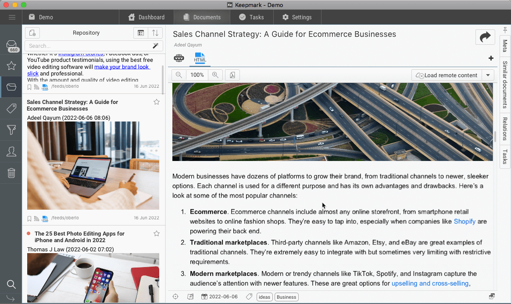Open the favorites star in sidebar

tap(11, 66)
